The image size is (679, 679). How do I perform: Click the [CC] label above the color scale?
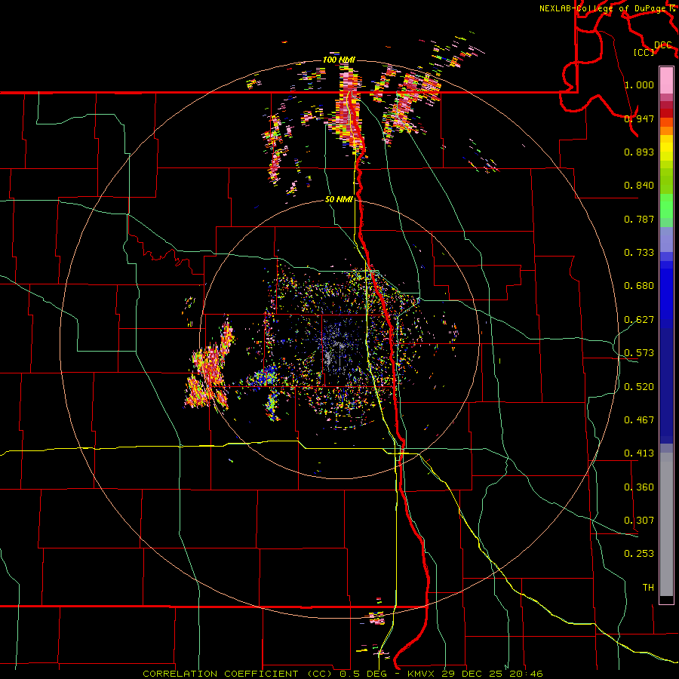[644, 52]
